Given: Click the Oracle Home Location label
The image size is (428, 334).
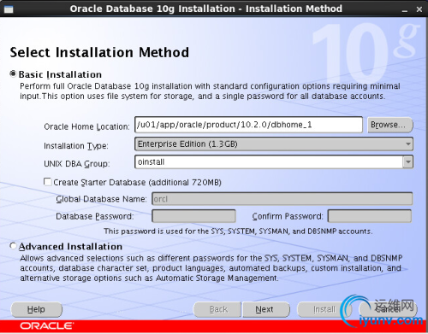Looking at the screenshot, I should (x=86, y=126).
